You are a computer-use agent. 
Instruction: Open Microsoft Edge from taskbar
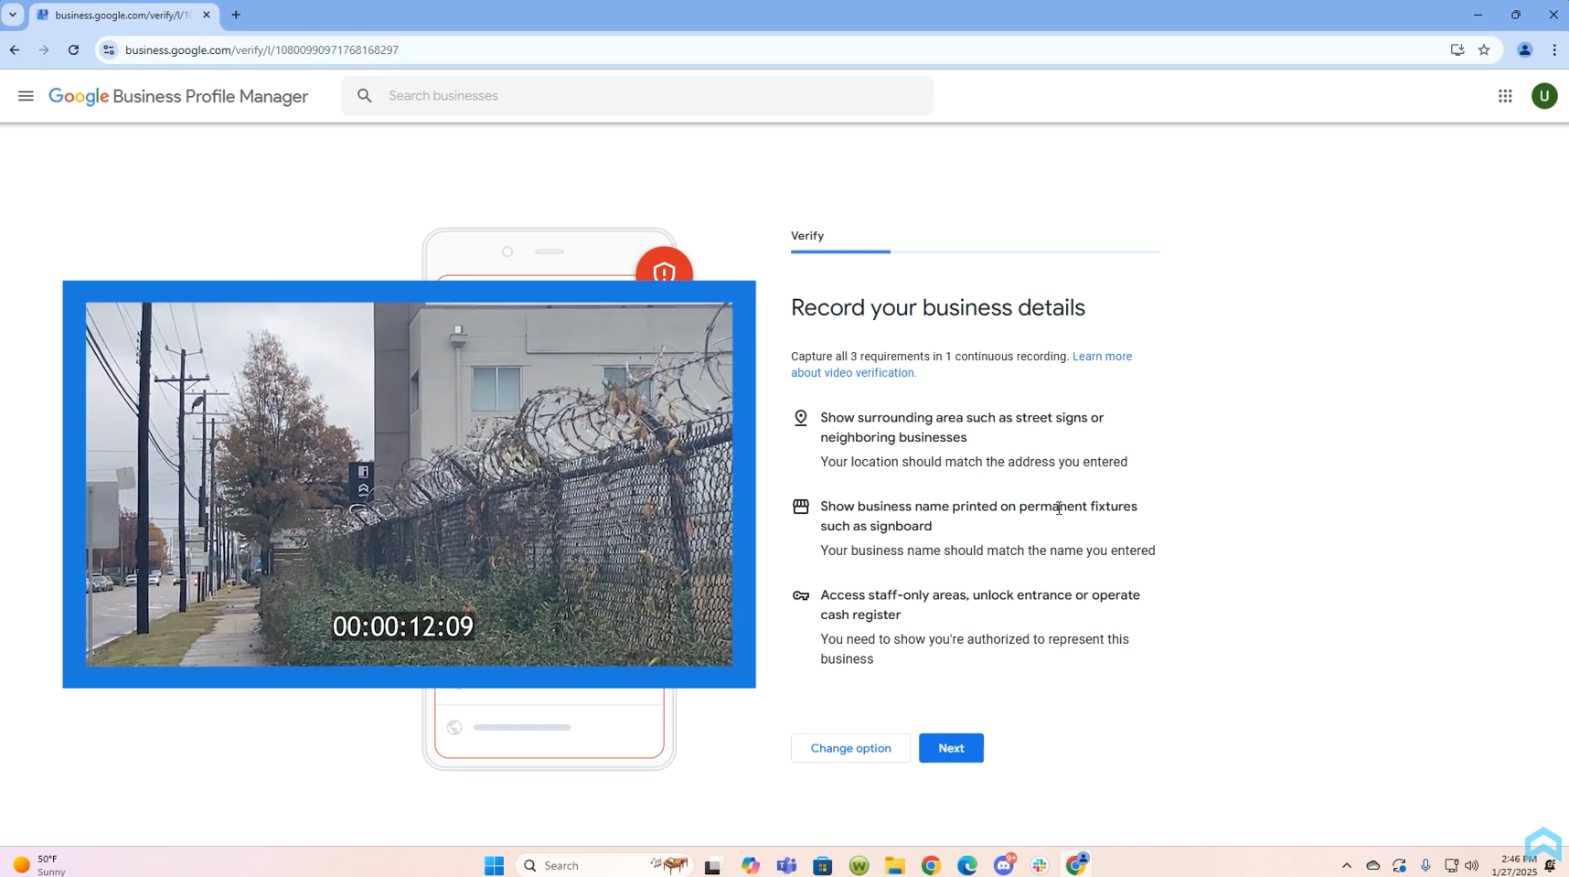(x=967, y=865)
